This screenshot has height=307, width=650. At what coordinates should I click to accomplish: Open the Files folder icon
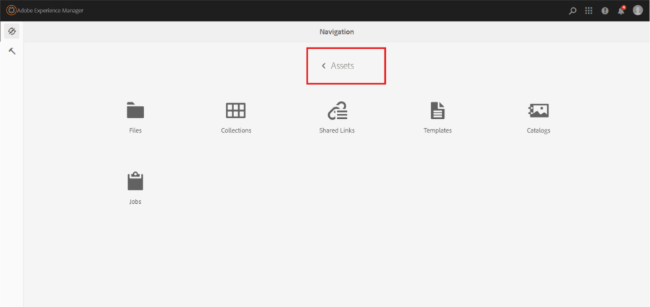(135, 110)
